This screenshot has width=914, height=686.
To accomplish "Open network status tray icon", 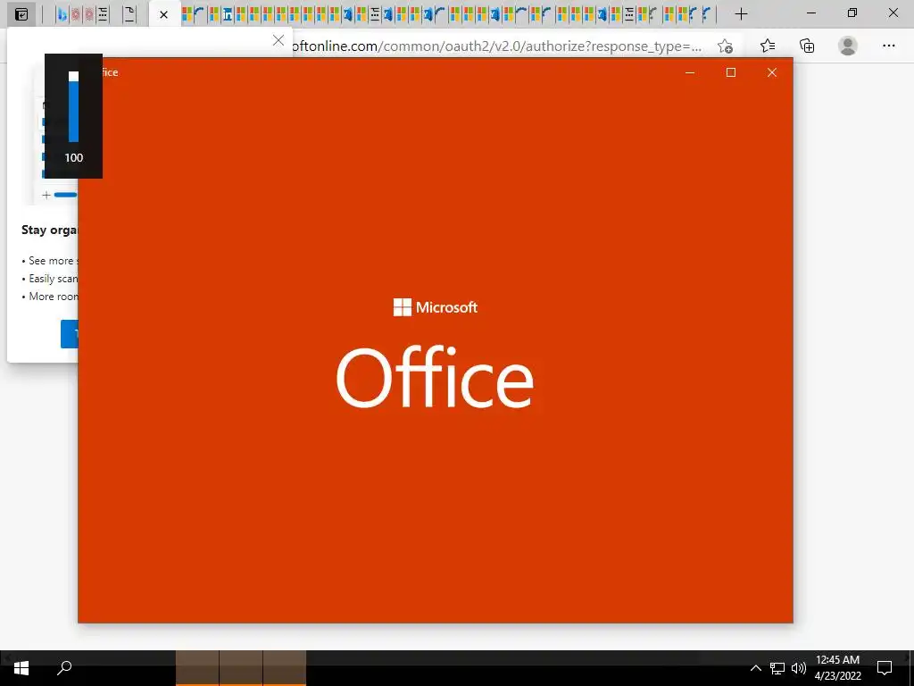I will click(x=777, y=668).
